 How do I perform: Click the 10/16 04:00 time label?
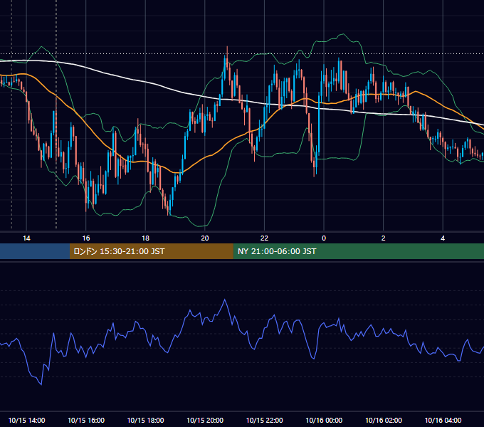(x=443, y=420)
